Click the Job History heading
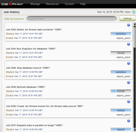Screen dimensions: 136x132 click(x=12, y=12)
